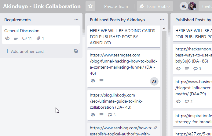This screenshot has height=136, width=212.
Task: Open the HERE WE WILL BE ADDING CARDS card by AKINDUYO
Action: [124, 36]
